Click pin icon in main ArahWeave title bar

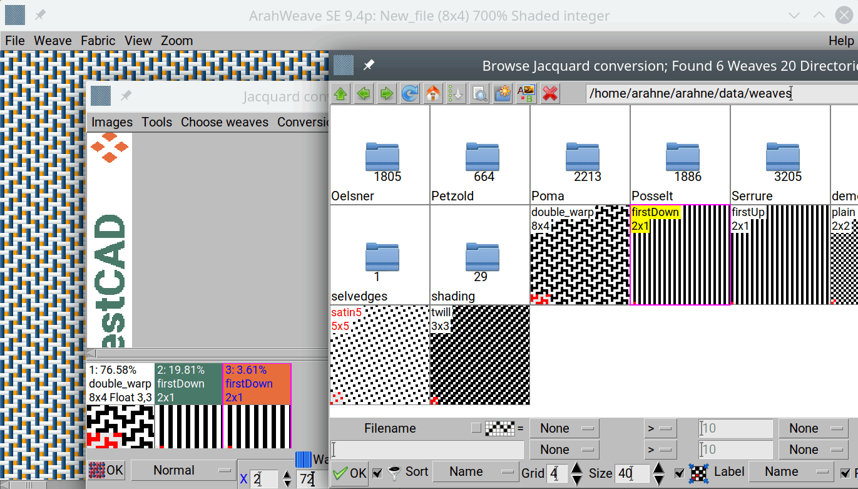40,15
